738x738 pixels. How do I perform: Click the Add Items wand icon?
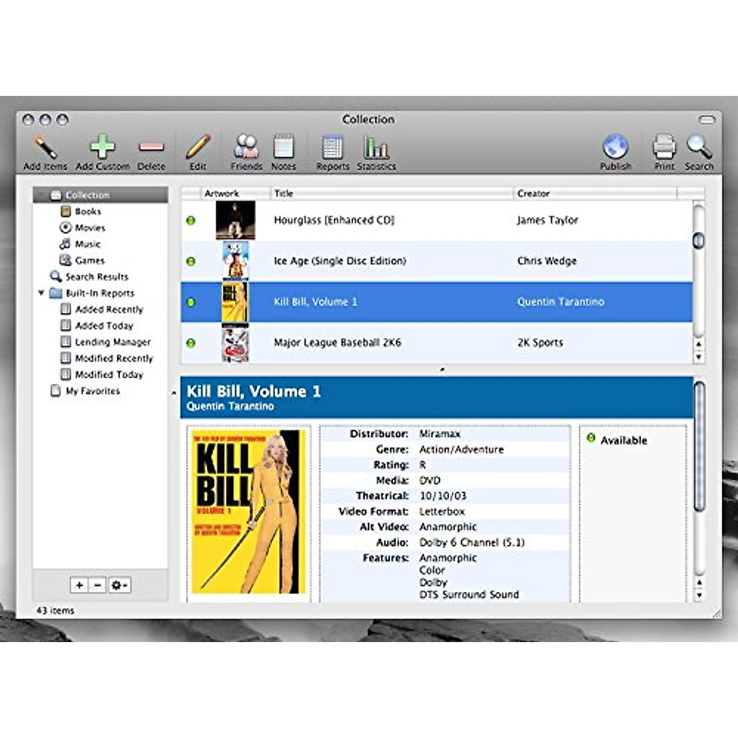click(46, 148)
